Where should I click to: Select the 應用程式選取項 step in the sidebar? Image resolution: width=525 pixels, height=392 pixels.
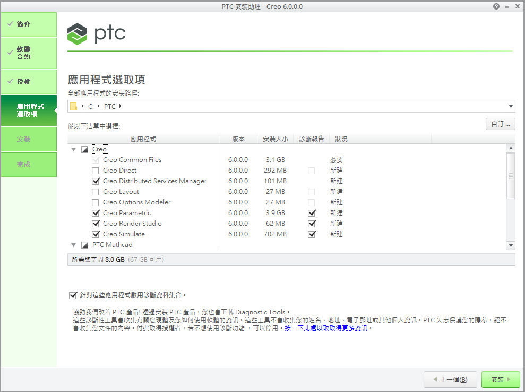click(29, 110)
